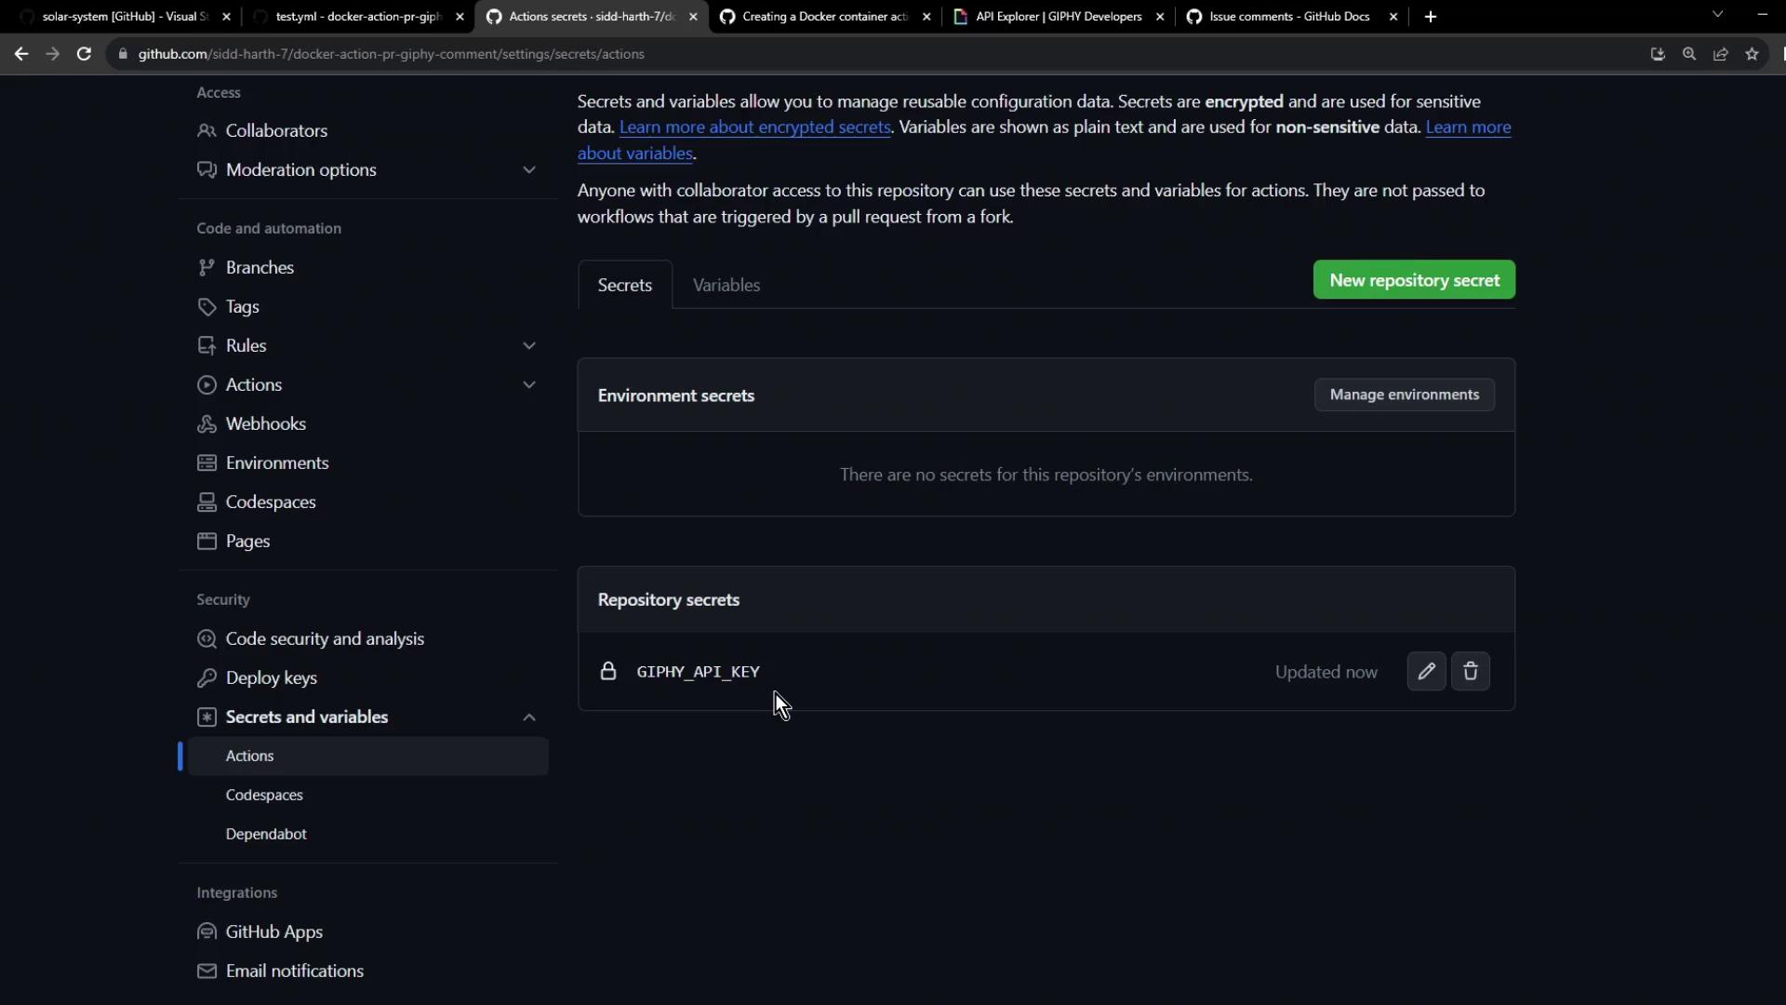The image size is (1786, 1005).
Task: Click the browser back arrow
Action: coord(21,54)
